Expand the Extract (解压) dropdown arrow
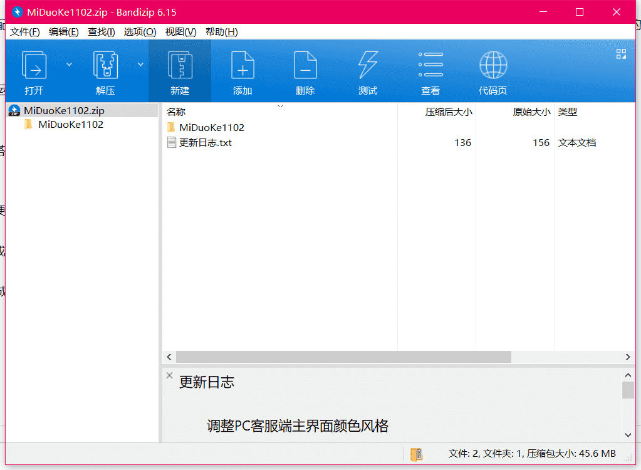This screenshot has width=641, height=470. click(140, 65)
